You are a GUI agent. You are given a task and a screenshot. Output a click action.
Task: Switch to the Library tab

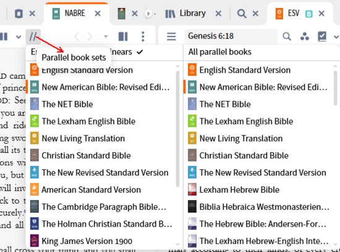185,14
